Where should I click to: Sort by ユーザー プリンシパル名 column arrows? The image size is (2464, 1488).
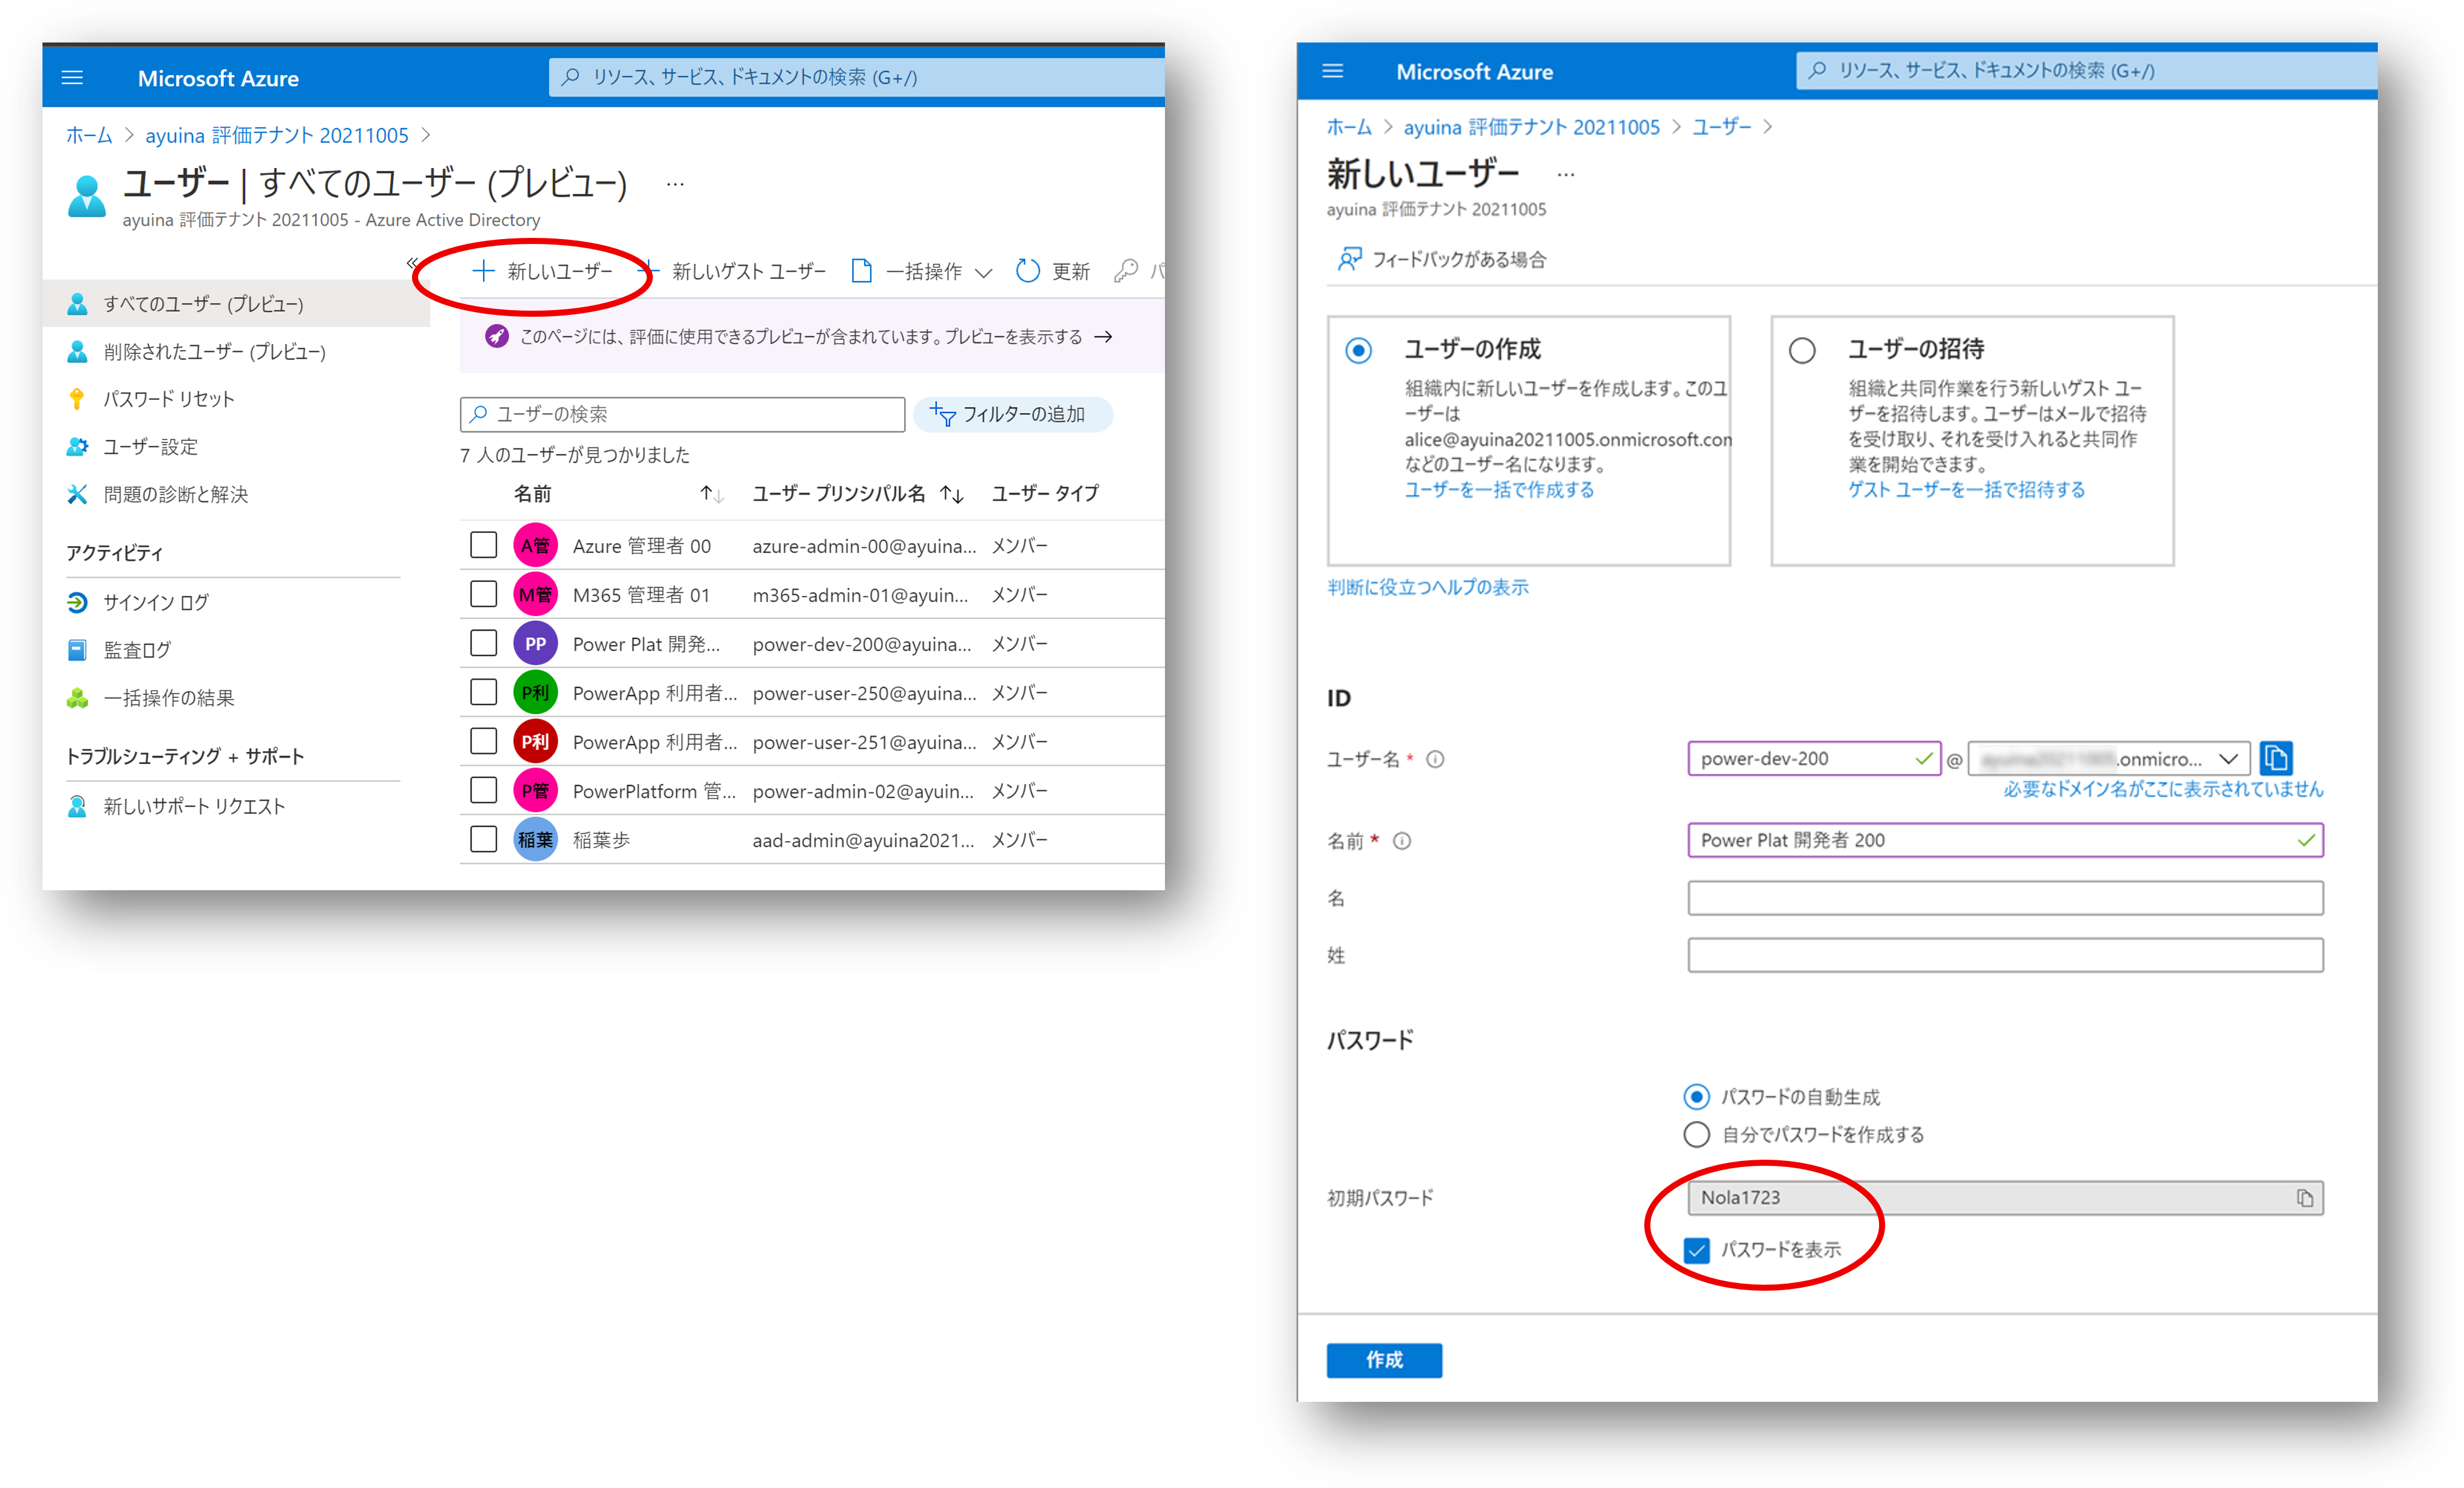coord(952,494)
